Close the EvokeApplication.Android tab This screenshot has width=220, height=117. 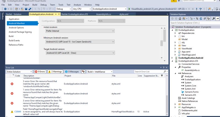(x=59, y=14)
